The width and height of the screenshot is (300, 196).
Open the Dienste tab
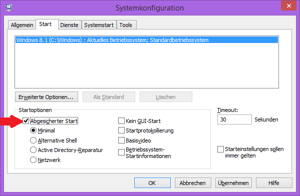pos(69,25)
